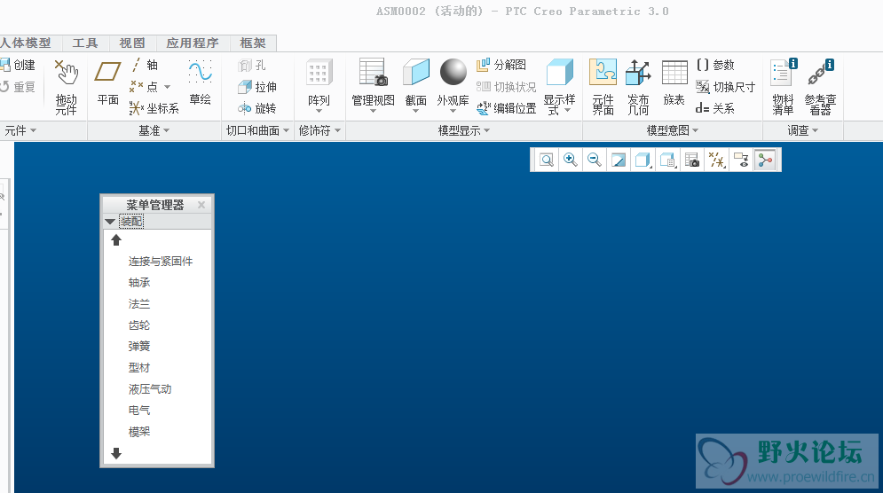Image resolution: width=883 pixels, height=493 pixels.
Task: Click the 截面 section icon
Action: point(416,73)
